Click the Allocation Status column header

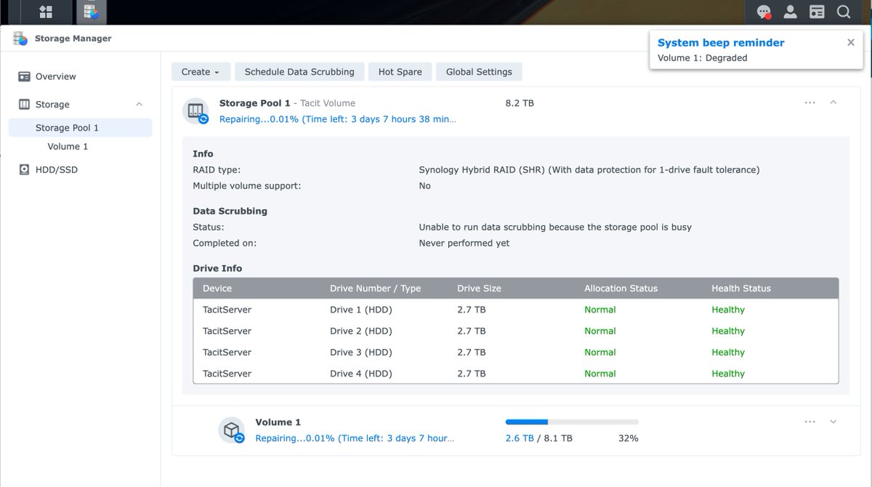(x=621, y=289)
